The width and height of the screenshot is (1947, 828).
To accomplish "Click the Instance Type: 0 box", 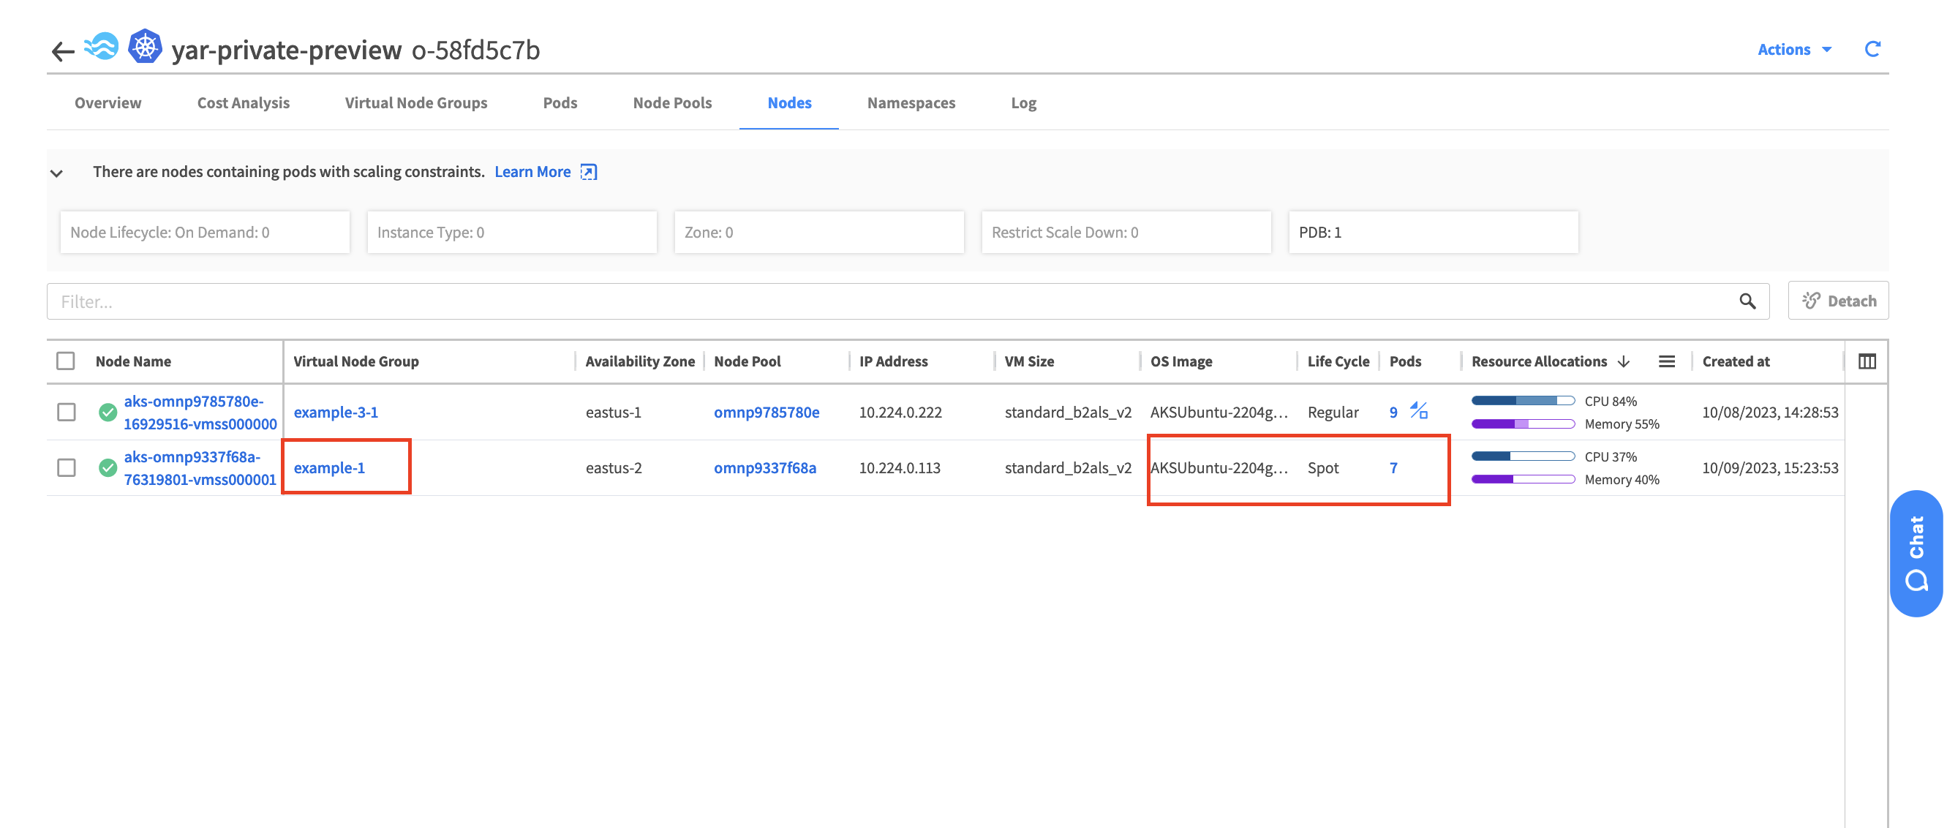I will 512,232.
